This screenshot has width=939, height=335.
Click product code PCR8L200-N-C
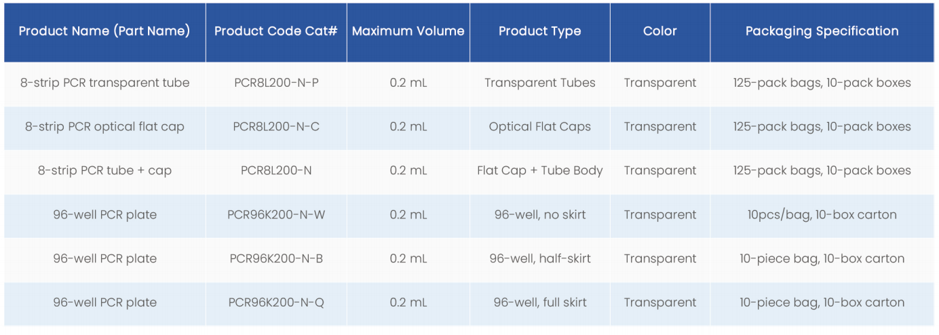276,127
